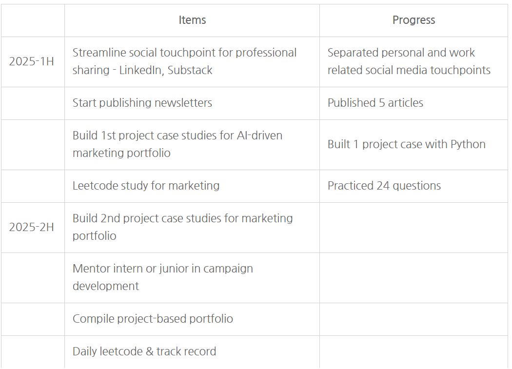Click empty progress cell for Compile portfolio
Viewport: 512px width, 369px height.
pos(414,319)
